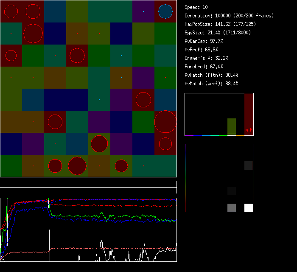This screenshot has width=297, height=272.
Task: Select the olive green histogram bar
Action: 231,126
